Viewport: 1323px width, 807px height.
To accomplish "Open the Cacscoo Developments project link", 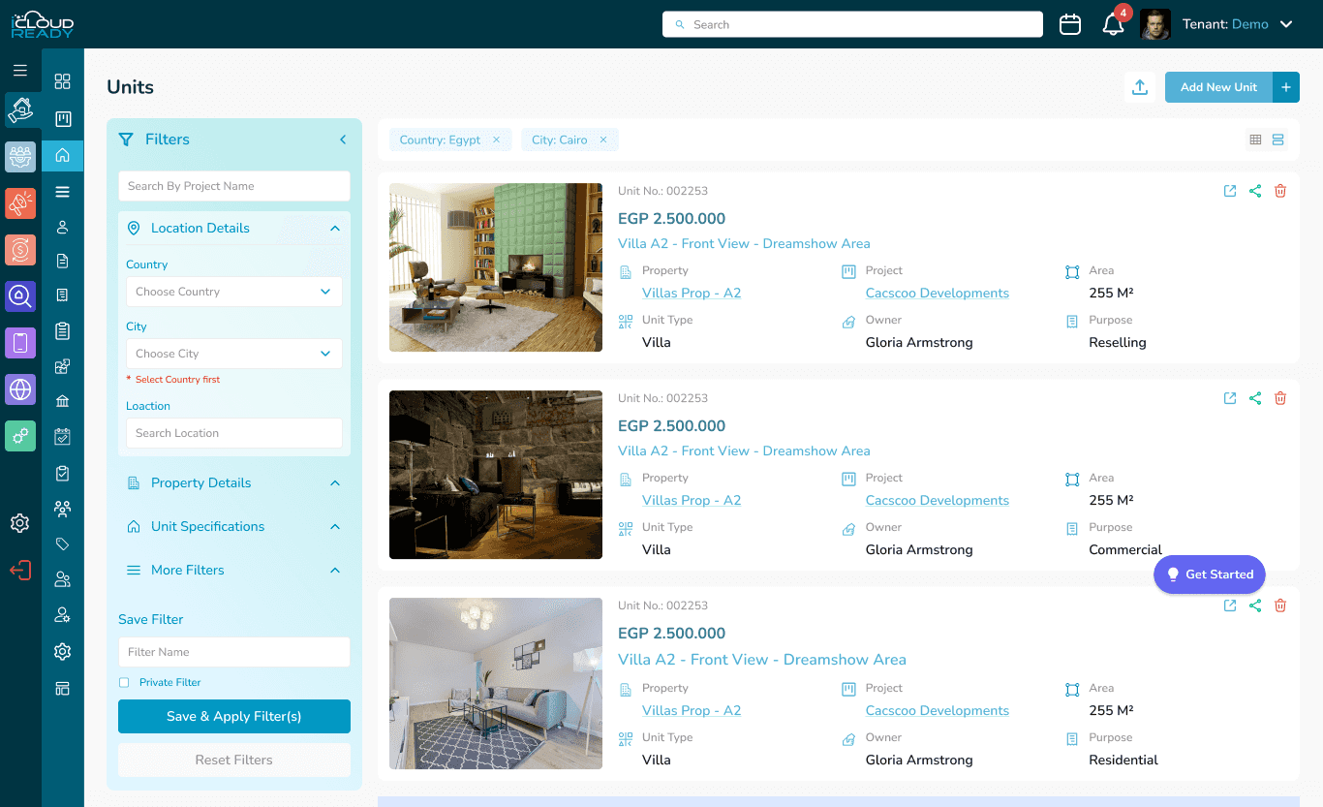I will pyautogui.click(x=937, y=293).
